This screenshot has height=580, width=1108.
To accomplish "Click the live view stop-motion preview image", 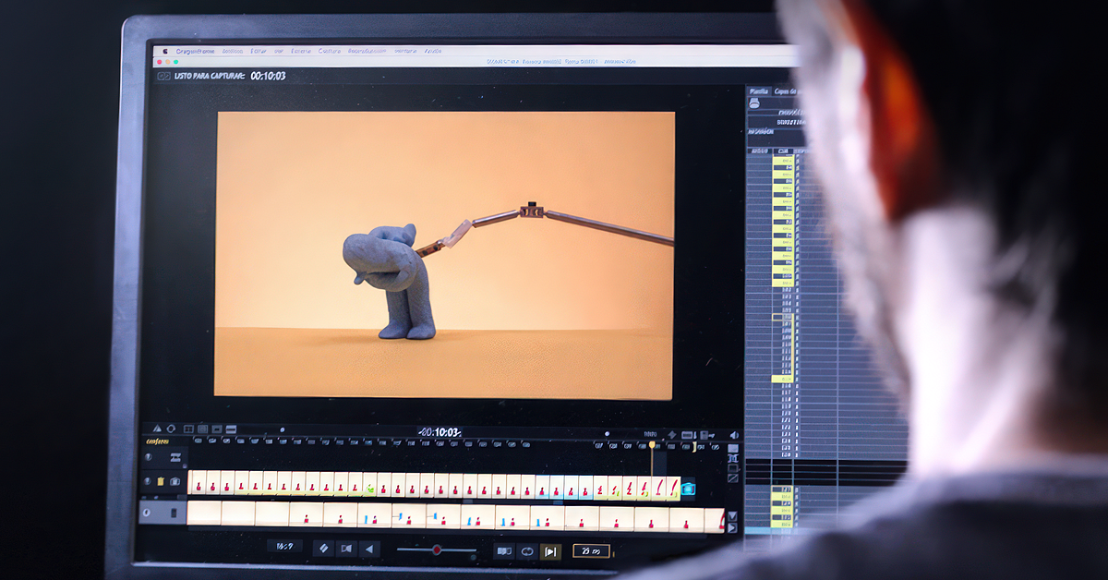I will coord(445,255).
